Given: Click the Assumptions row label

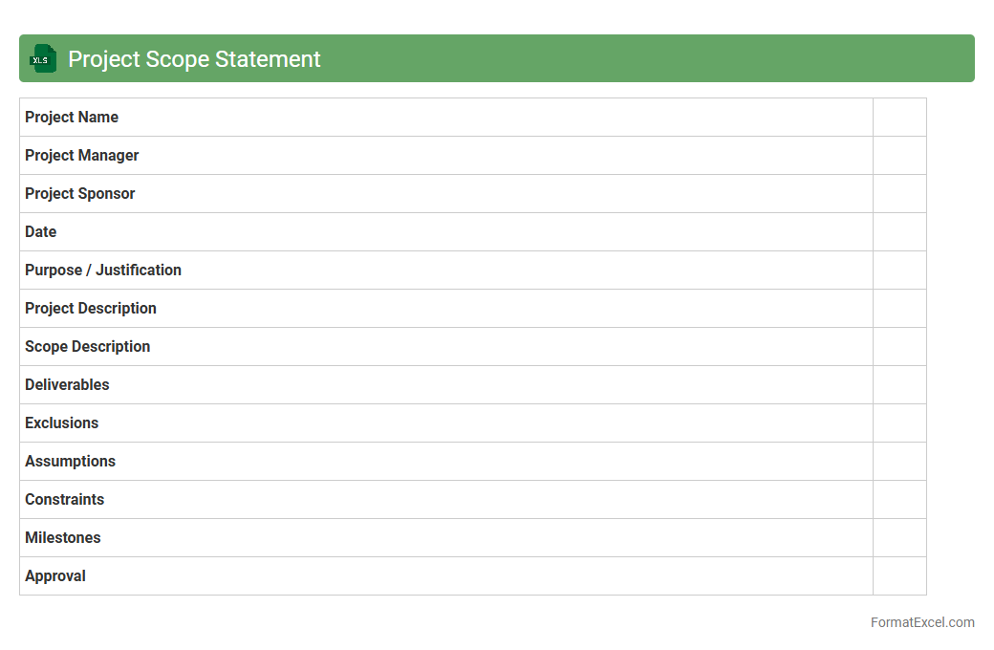Looking at the screenshot, I should click(x=71, y=462).
